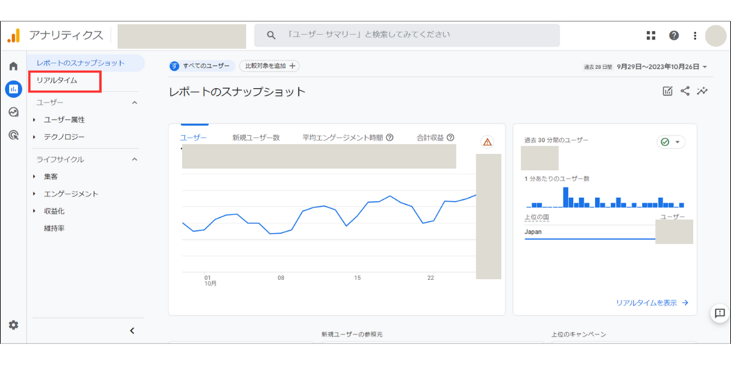This screenshot has height=365, width=731.
Task: Open the Explore icon in left rail
Action: [x=13, y=112]
